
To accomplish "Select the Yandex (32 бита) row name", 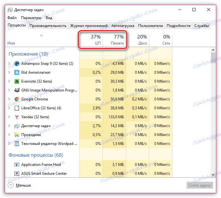I will [x=35, y=117].
